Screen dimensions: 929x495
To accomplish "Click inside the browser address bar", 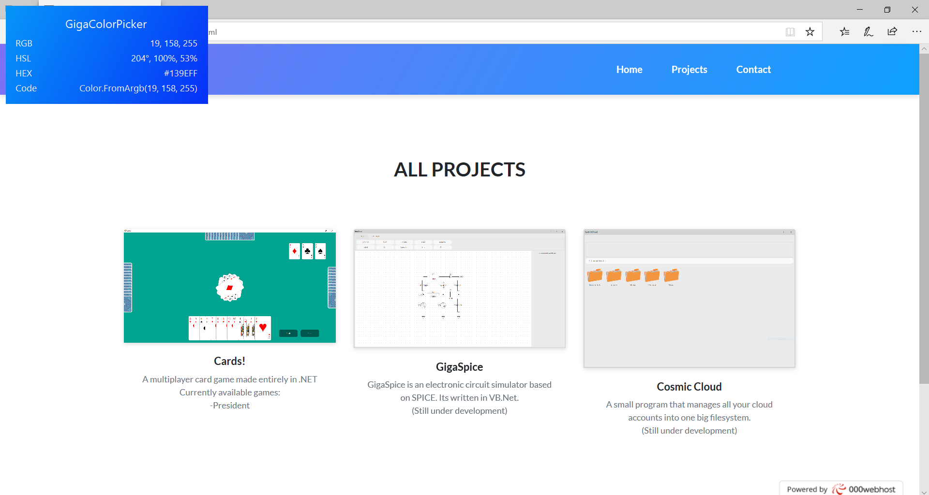I will click(x=494, y=32).
